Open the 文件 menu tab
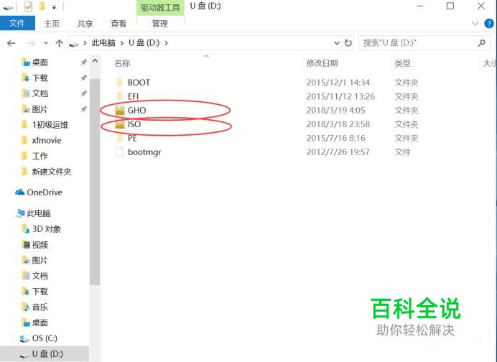 tap(17, 23)
